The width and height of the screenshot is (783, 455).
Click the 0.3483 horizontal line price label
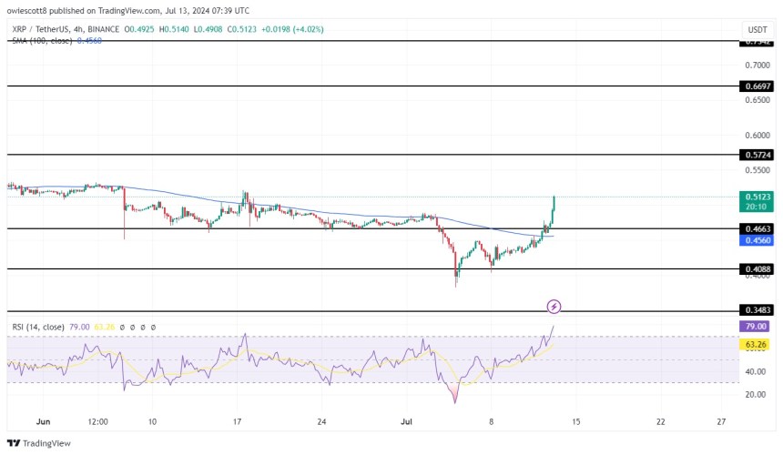point(757,311)
